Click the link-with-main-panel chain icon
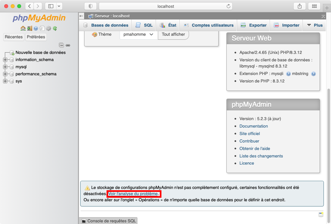This screenshot has width=331, height=224. tap(68, 45)
